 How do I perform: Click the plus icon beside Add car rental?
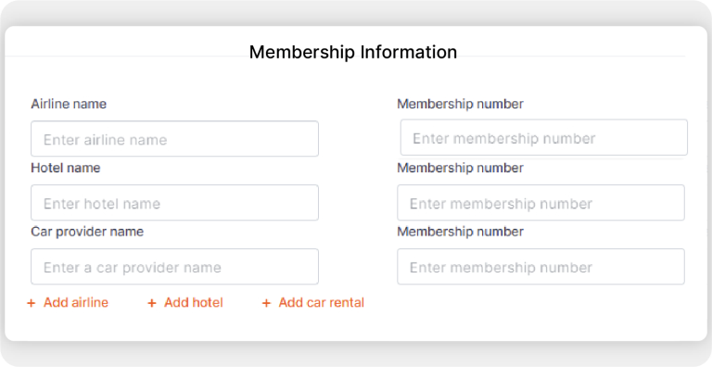click(266, 303)
